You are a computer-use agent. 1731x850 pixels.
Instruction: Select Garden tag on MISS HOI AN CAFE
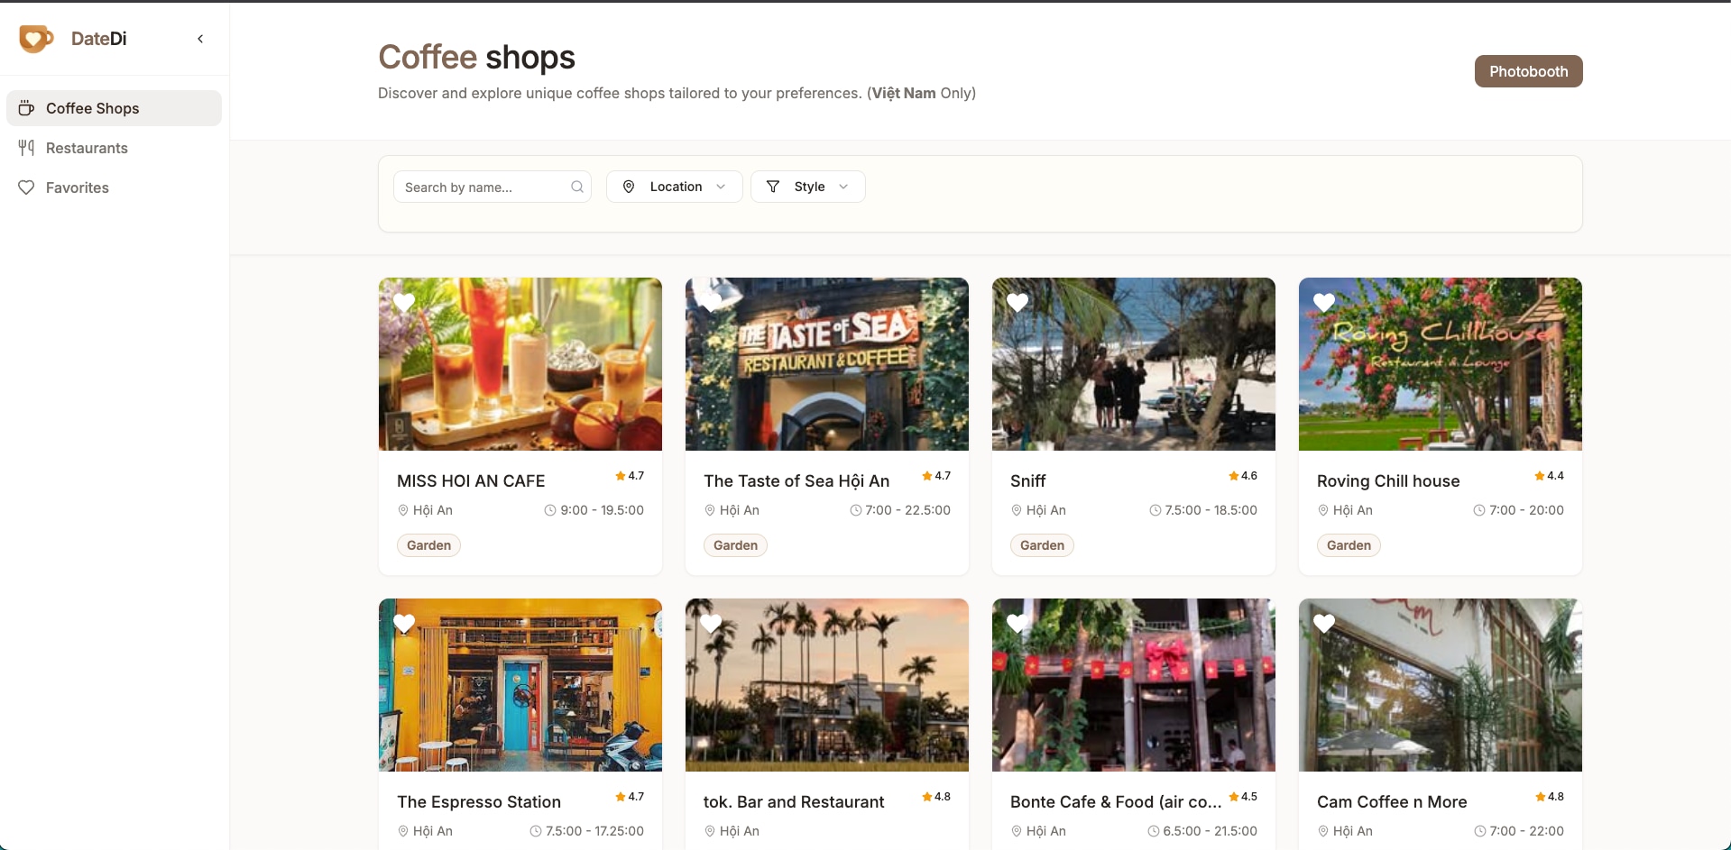[x=428, y=545]
